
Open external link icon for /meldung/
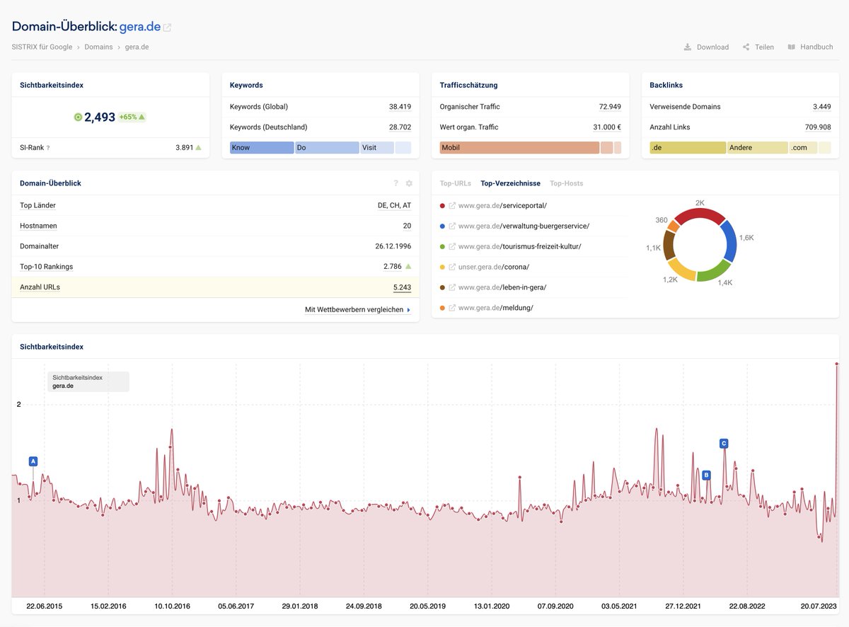point(452,308)
